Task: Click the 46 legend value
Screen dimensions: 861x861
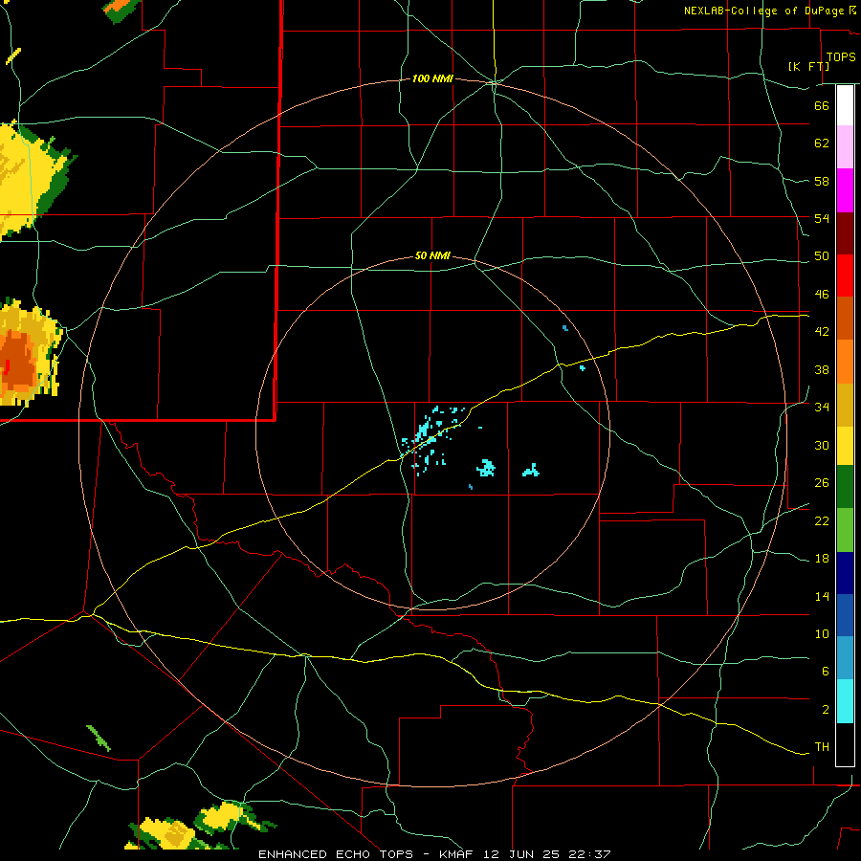Action: 822,295
